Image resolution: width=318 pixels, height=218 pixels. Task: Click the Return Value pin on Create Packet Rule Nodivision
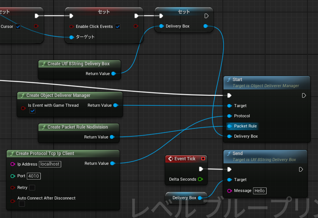(111, 137)
